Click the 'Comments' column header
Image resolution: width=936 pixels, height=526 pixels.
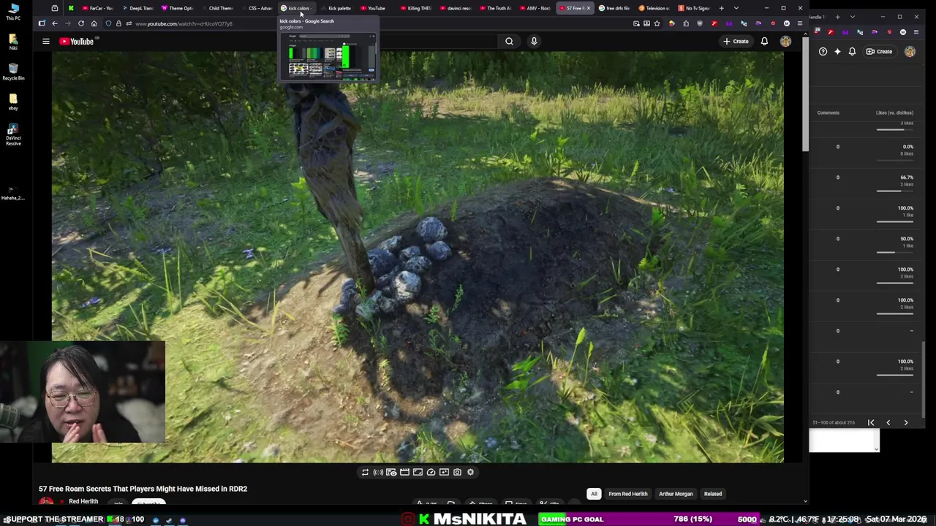pos(829,113)
